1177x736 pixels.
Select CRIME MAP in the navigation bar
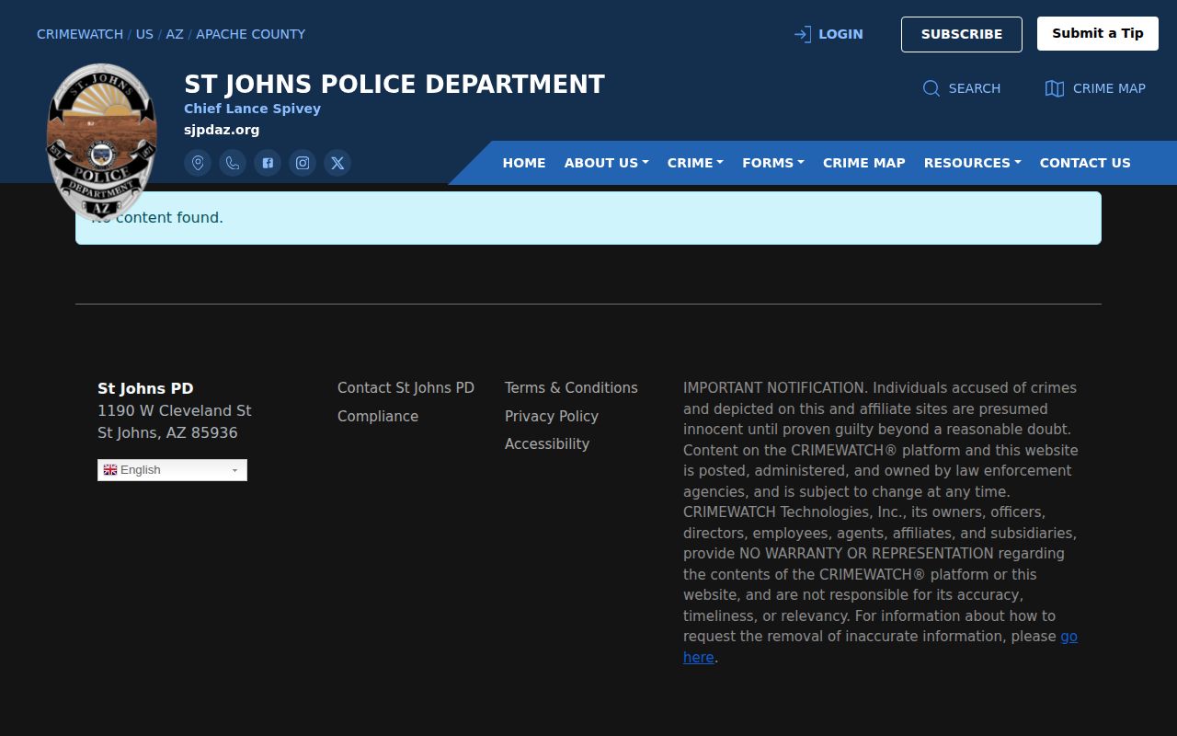(x=864, y=163)
